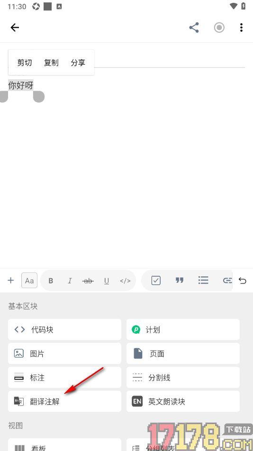Screen dimensions: 253x451
Task: Insert a 图片 block
Action: (64, 353)
